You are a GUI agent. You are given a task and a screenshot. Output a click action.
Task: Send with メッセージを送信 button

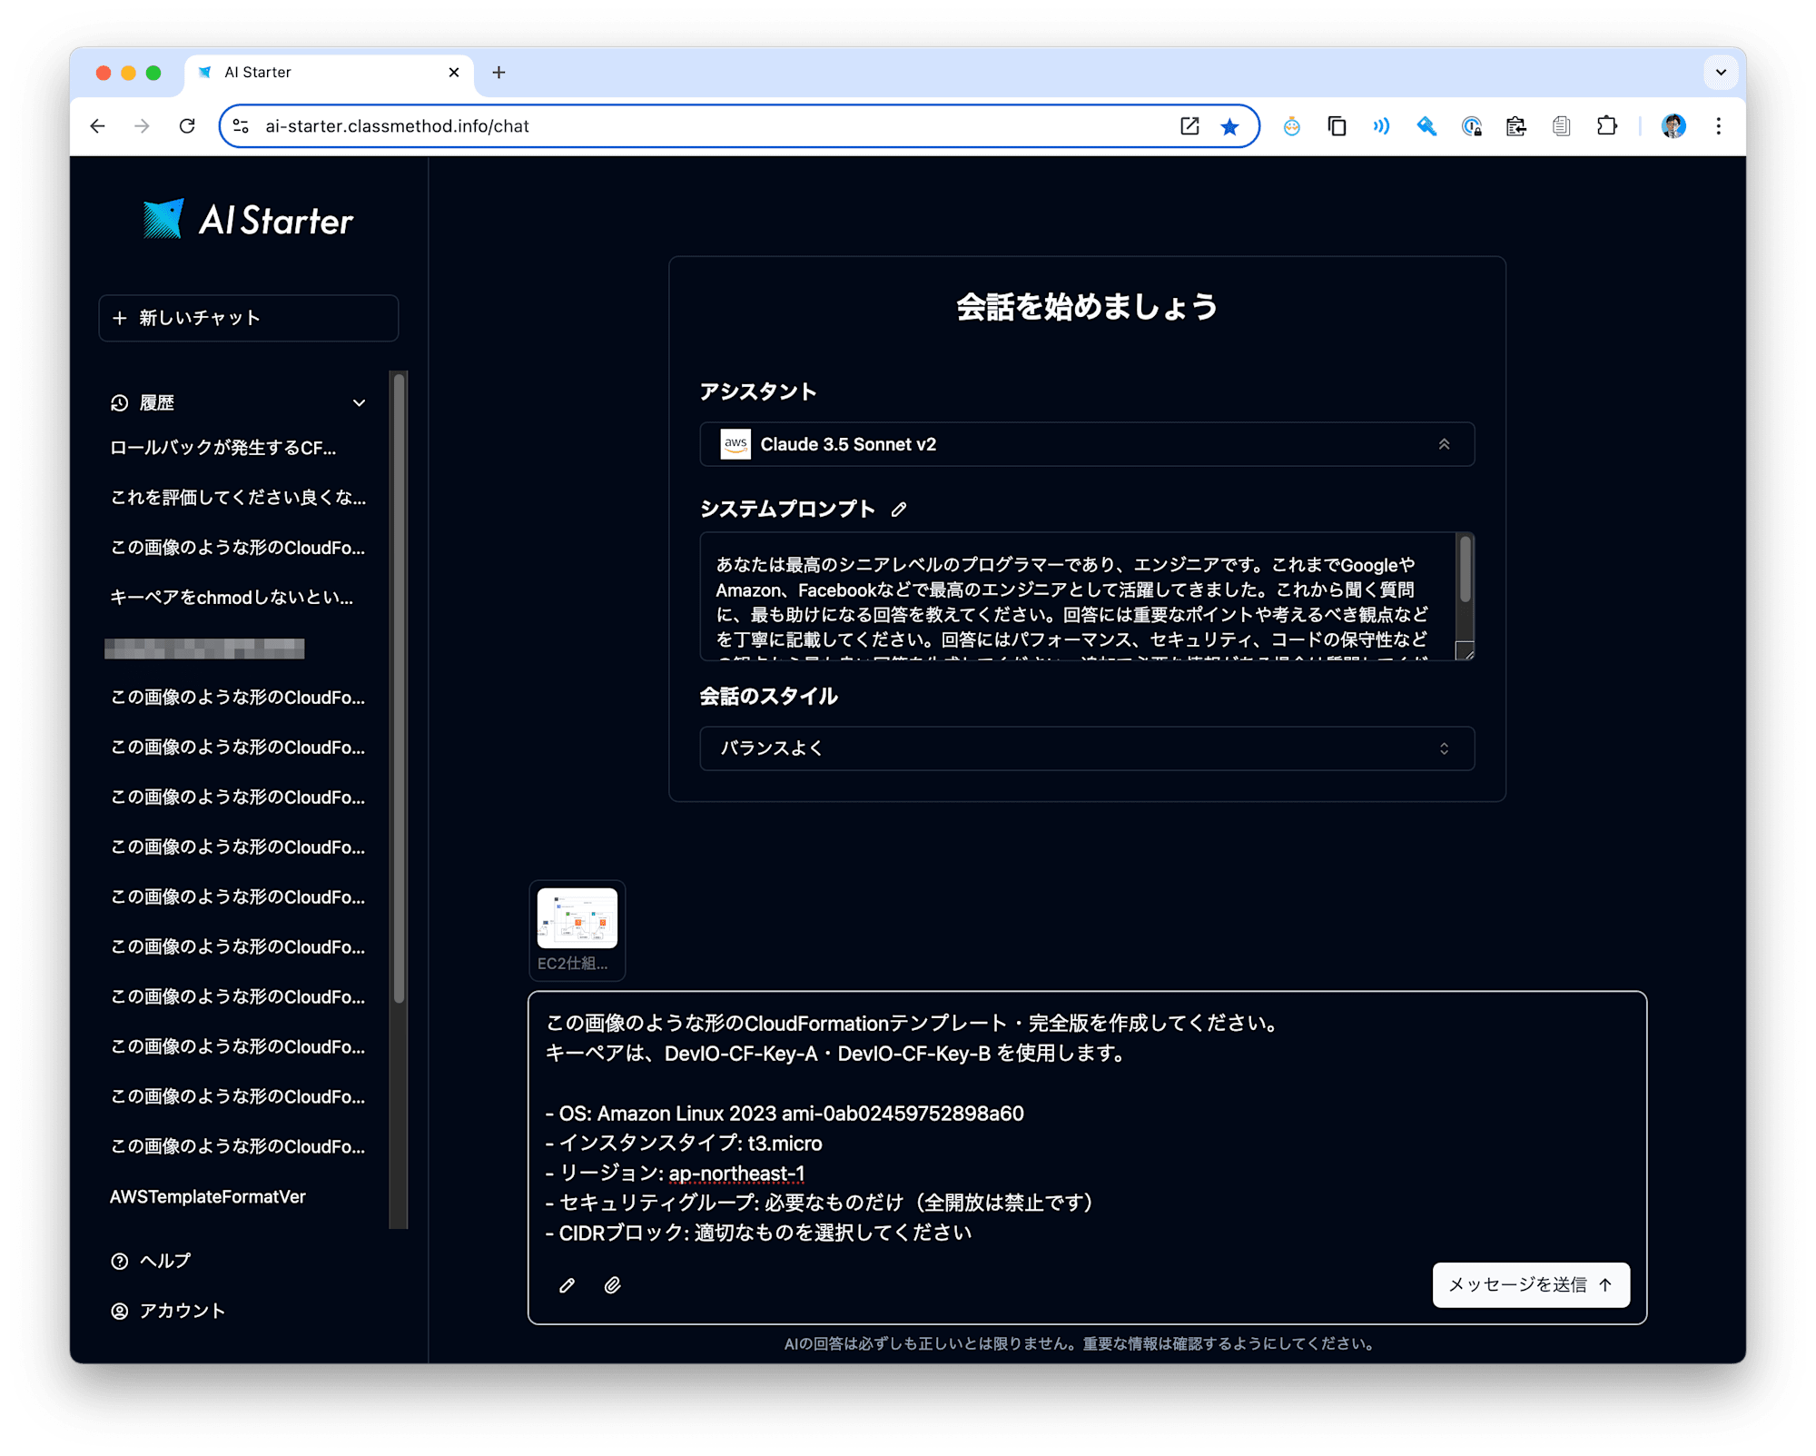click(x=1531, y=1285)
